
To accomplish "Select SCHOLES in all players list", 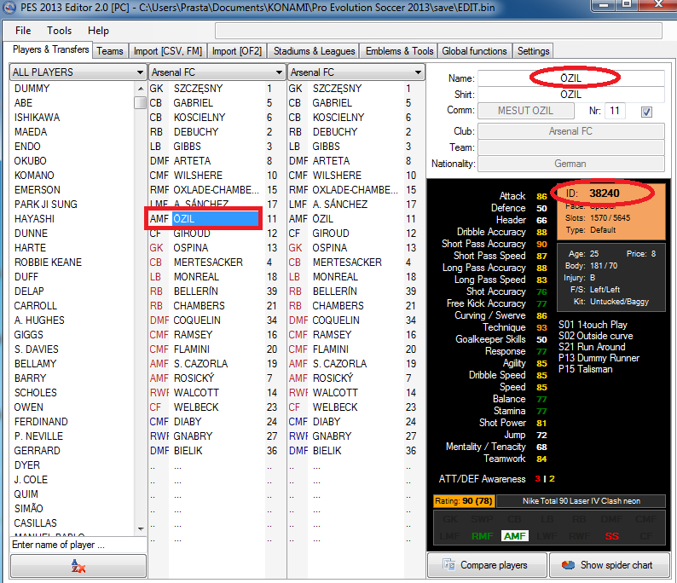I will pyautogui.click(x=36, y=393).
